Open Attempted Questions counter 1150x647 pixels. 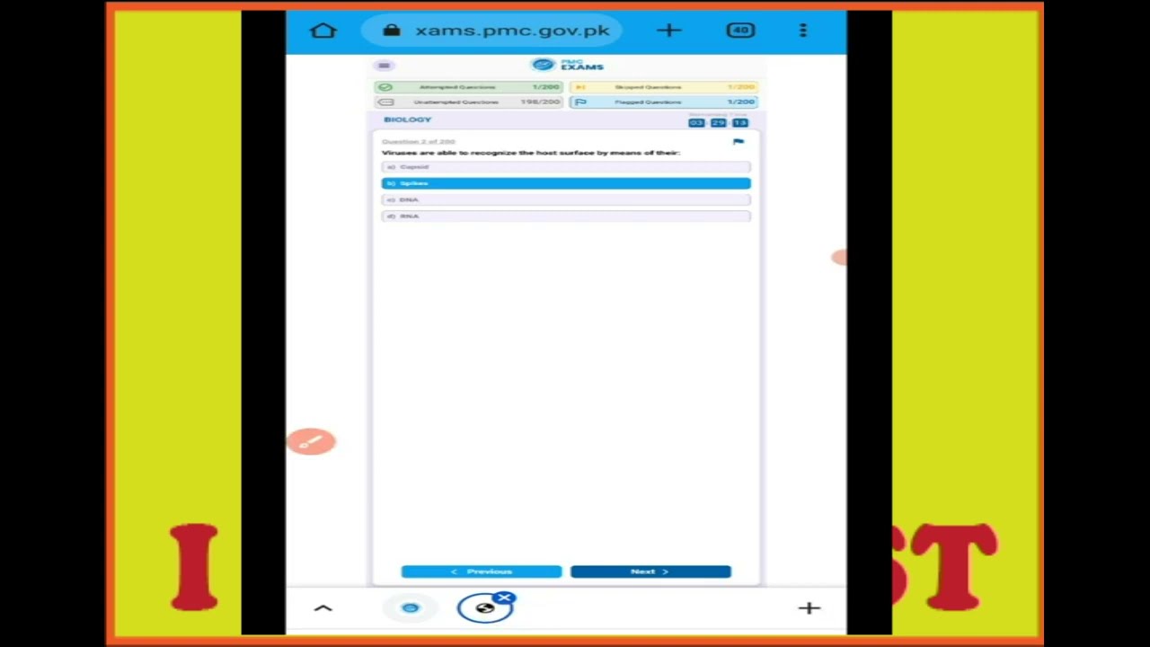[469, 87]
